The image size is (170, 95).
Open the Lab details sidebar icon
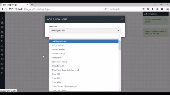2,59
